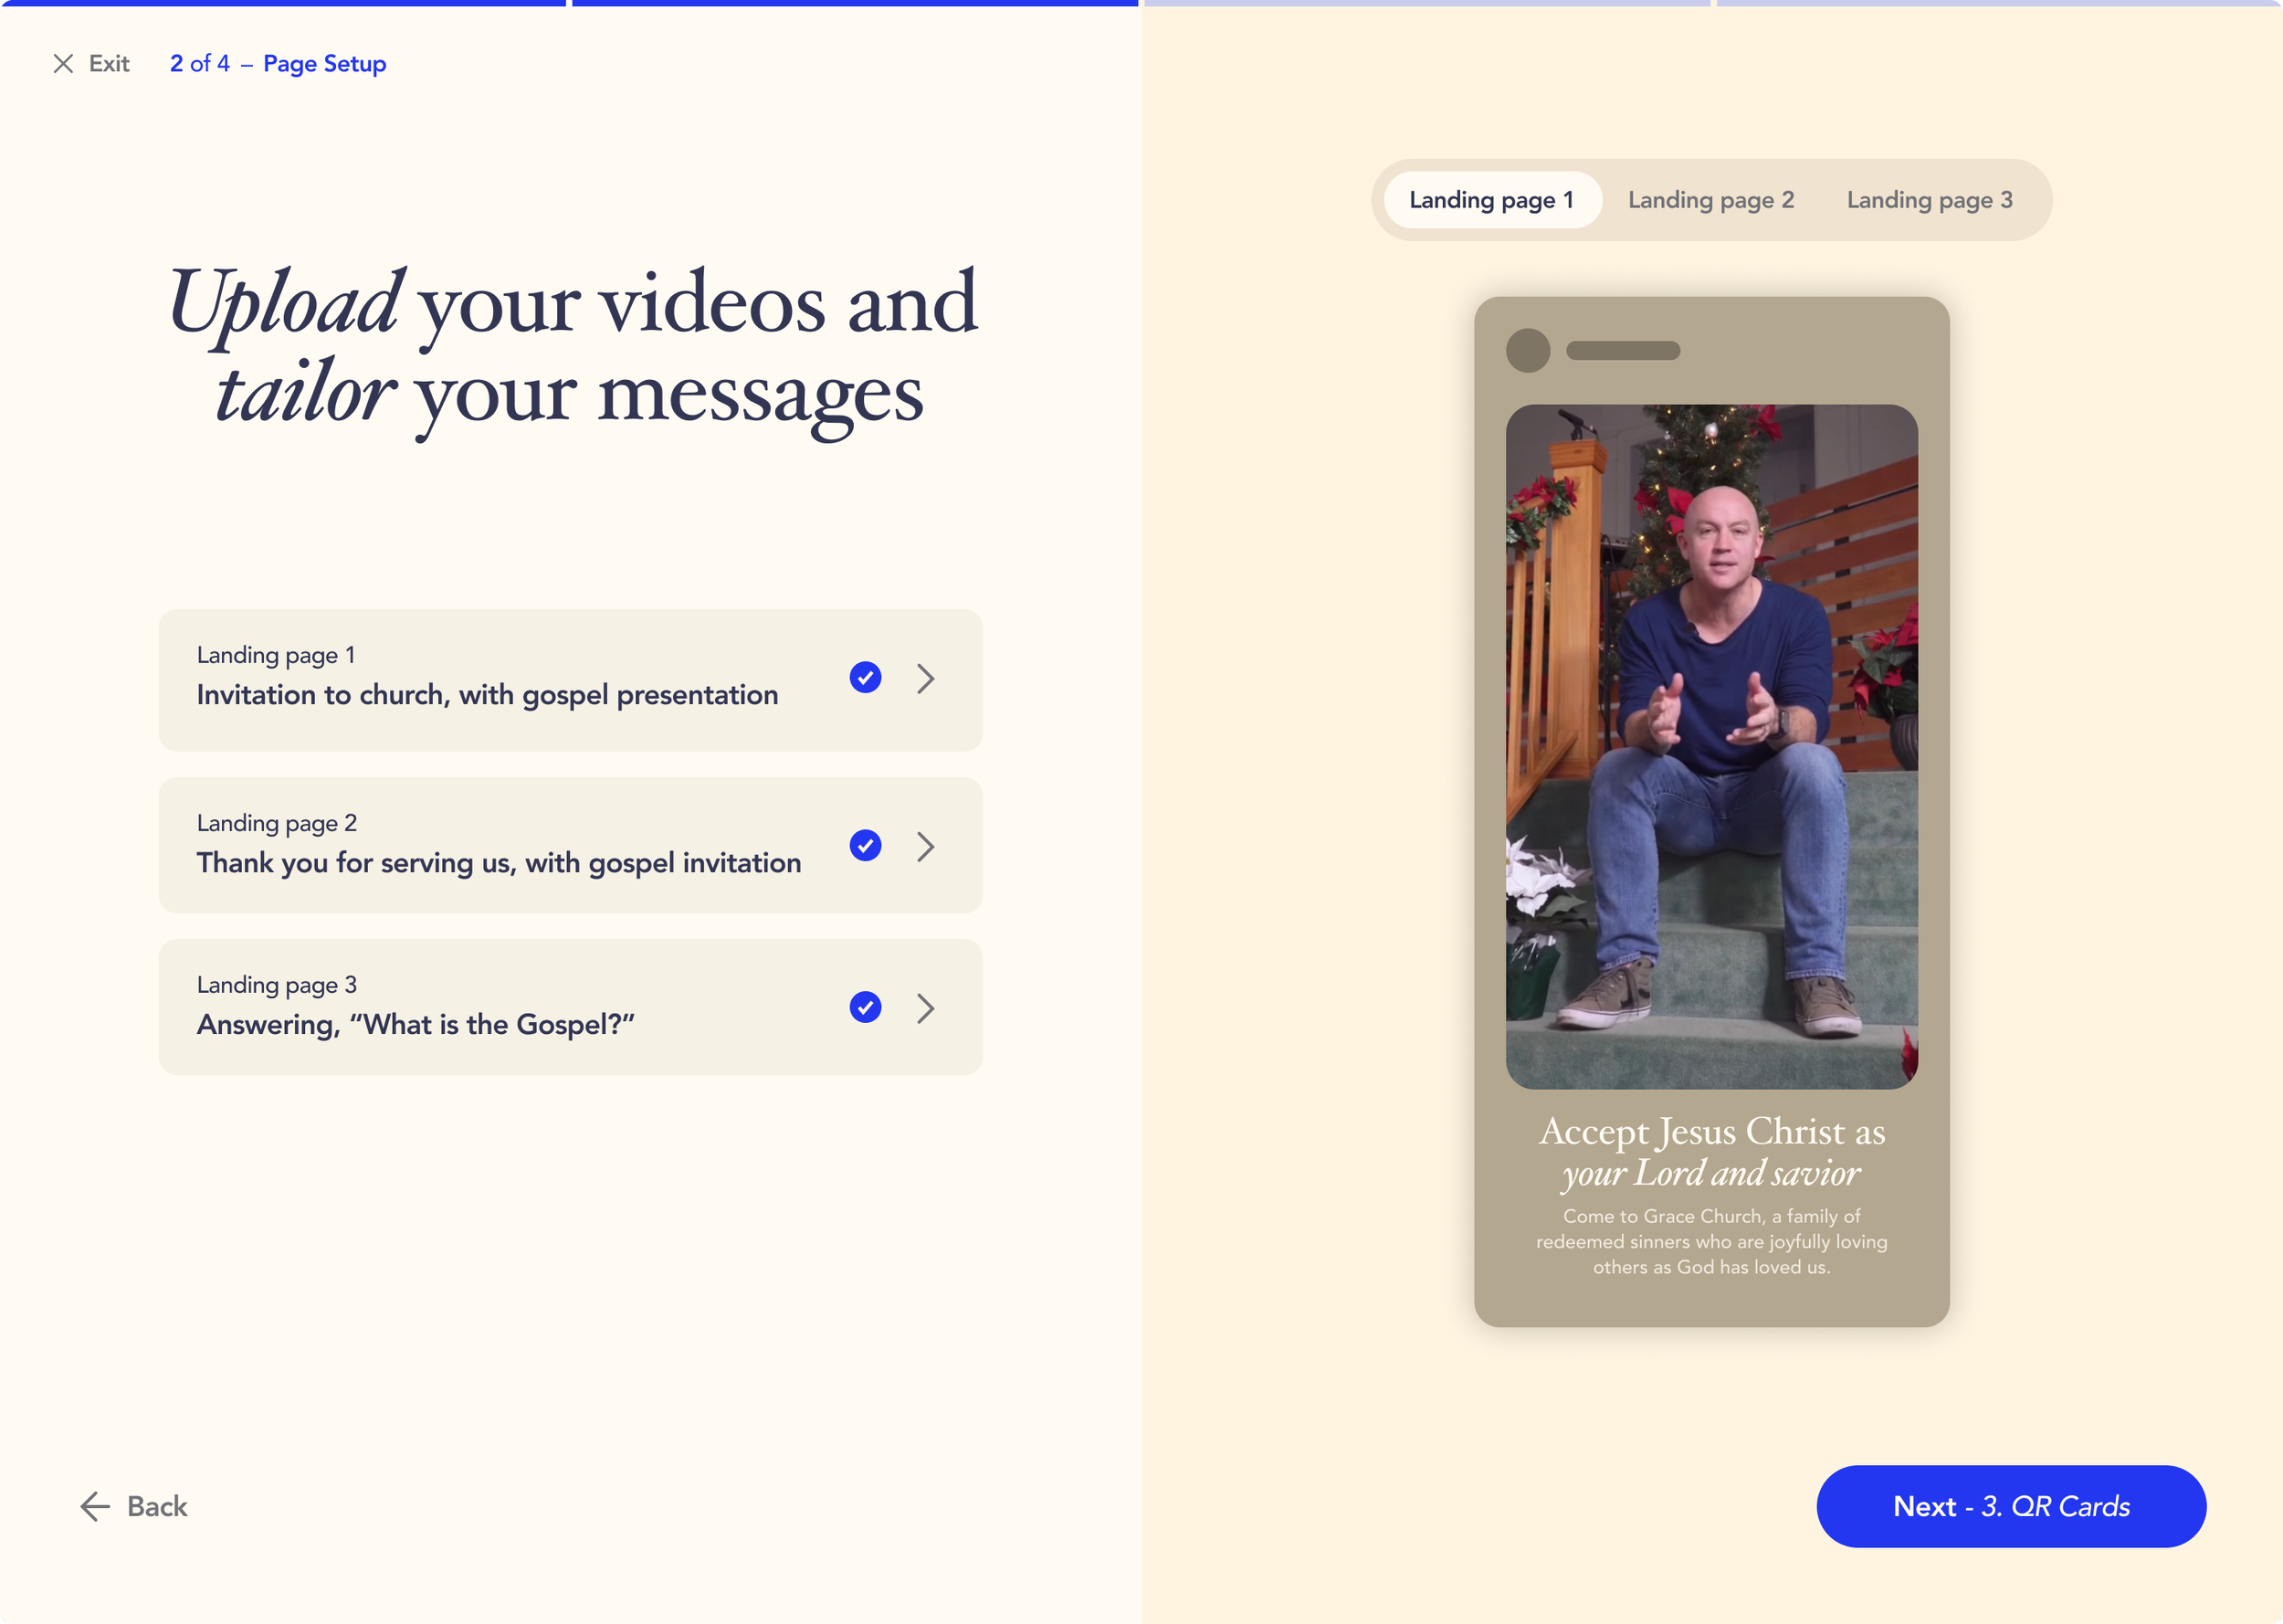
Task: Click the "2 of 4 – Page Setup" step label
Action: (278, 64)
